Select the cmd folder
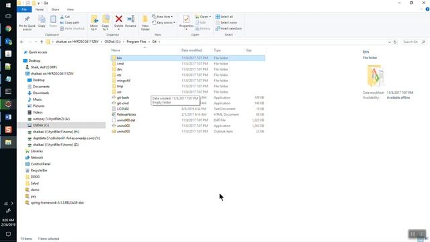 point(120,64)
